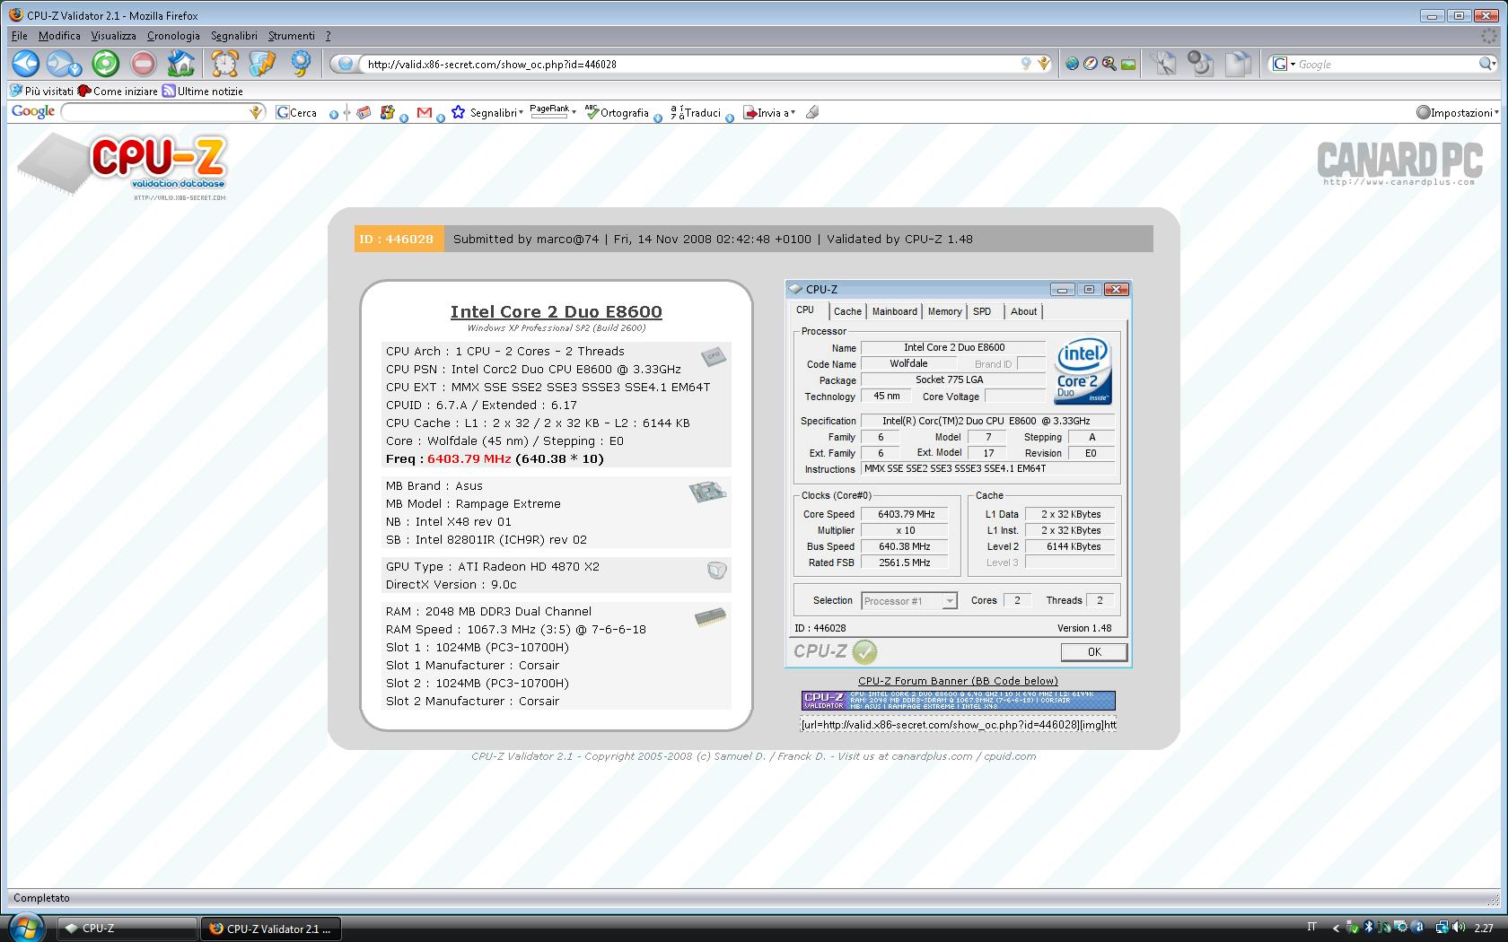Screen dimensions: 1508x942
Task: Open the Ultime notizie feed bookmark
Action: (202, 91)
